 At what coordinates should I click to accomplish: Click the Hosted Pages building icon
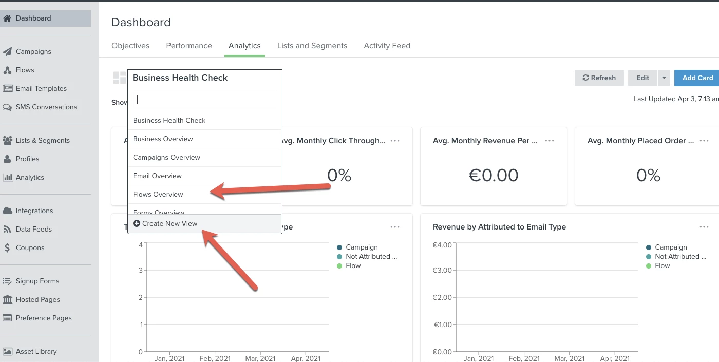click(x=7, y=299)
